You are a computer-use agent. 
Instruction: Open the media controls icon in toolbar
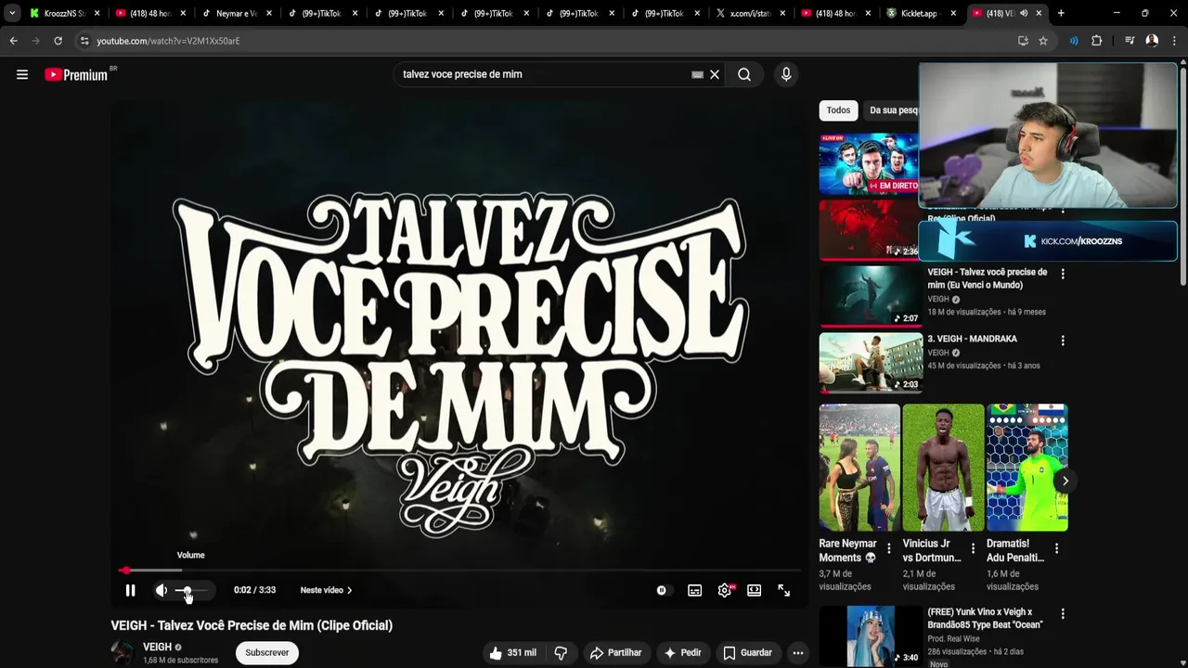(1130, 41)
